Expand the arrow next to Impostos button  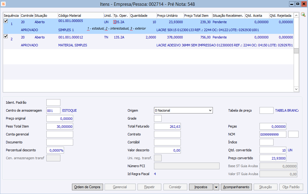[x=216, y=187]
